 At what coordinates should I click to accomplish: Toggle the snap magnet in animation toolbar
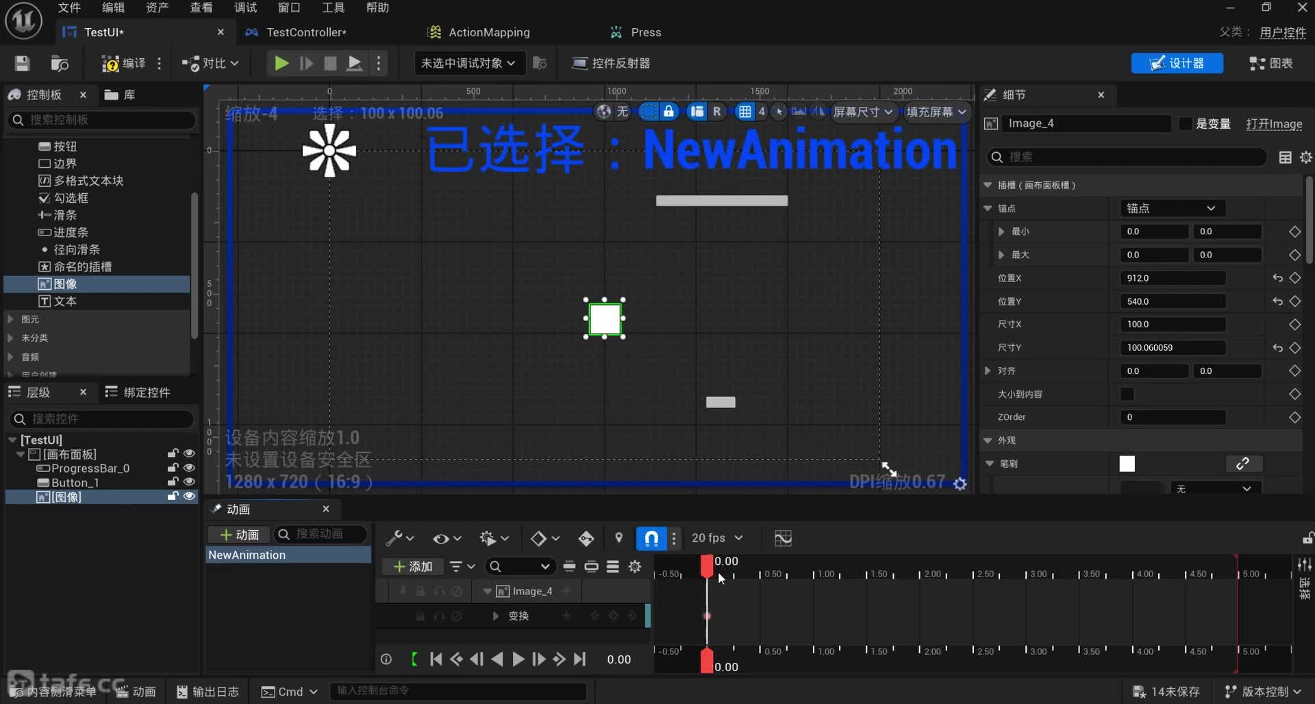pos(651,538)
